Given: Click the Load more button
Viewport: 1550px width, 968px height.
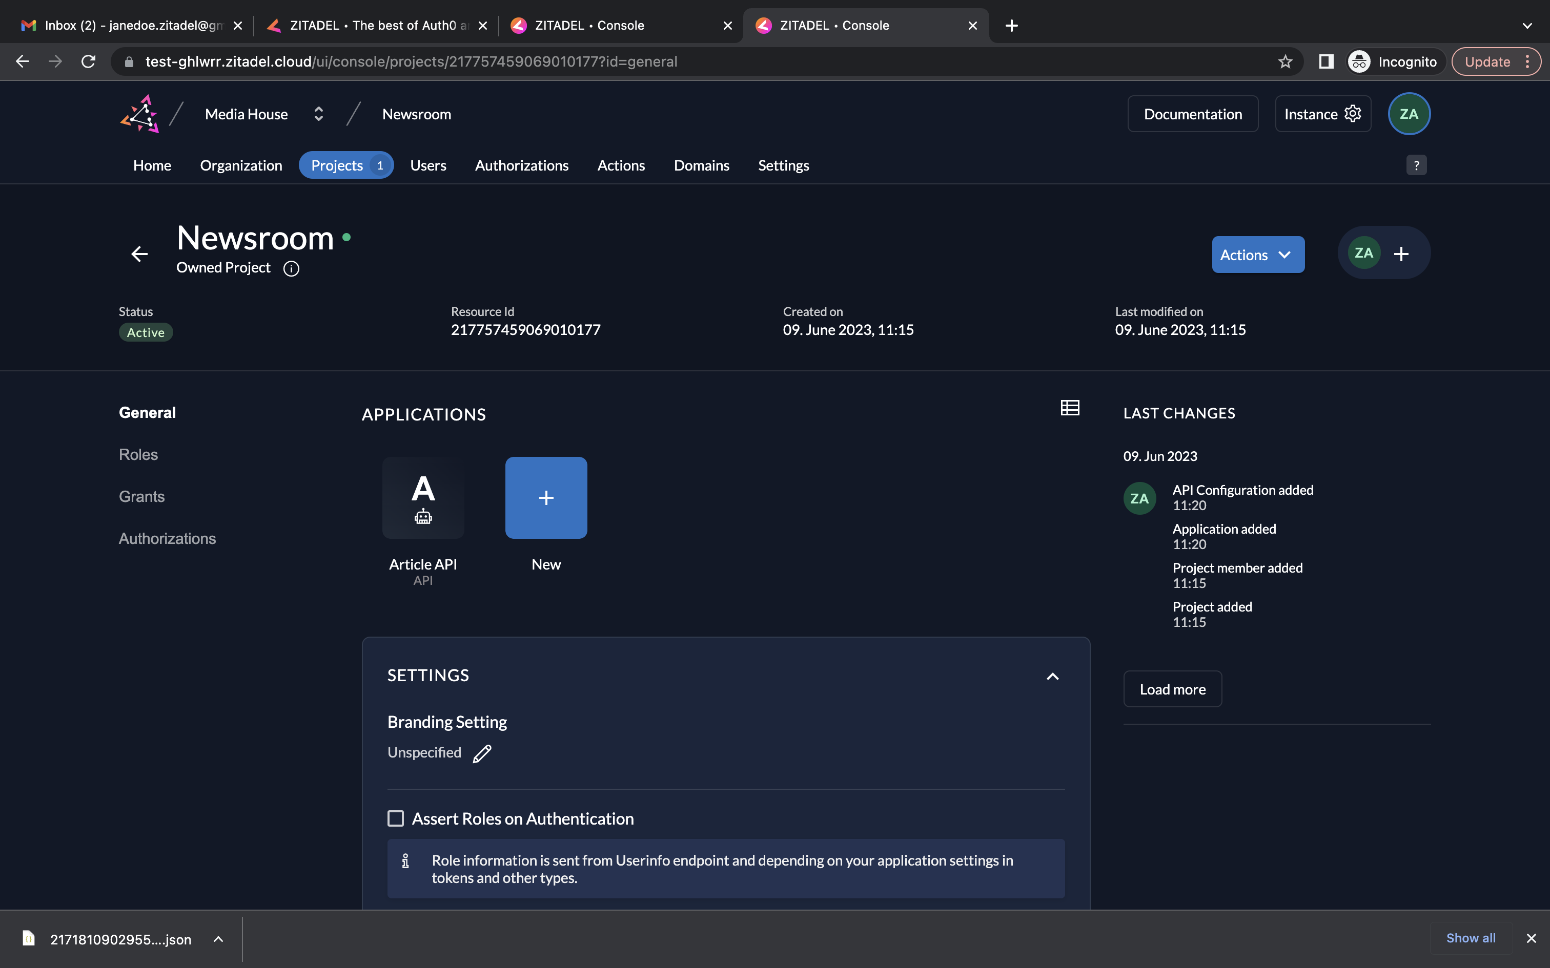Looking at the screenshot, I should pyautogui.click(x=1172, y=688).
